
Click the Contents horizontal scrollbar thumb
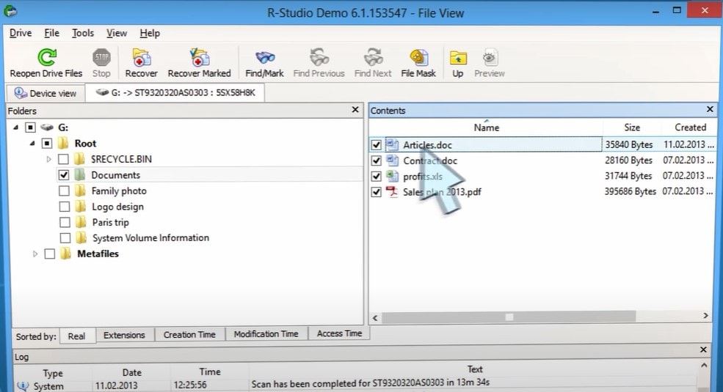509,317
